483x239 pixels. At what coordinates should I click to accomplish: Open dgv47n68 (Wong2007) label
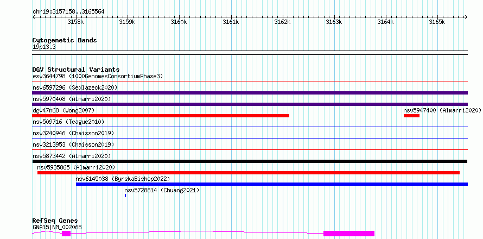click(63, 110)
